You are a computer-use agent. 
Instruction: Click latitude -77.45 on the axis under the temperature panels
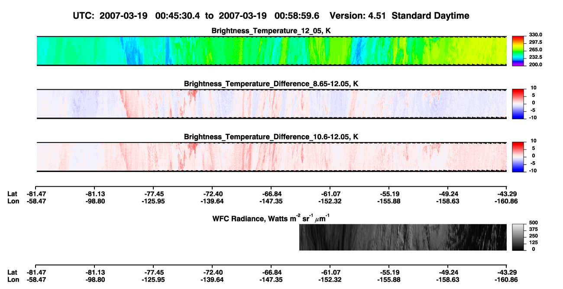[x=153, y=194]
